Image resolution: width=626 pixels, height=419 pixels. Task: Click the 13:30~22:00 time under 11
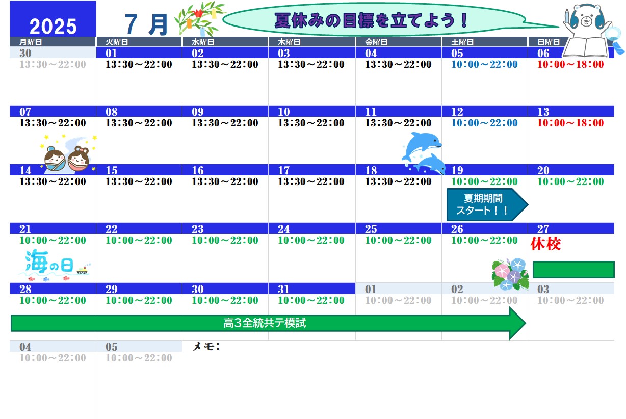(x=398, y=123)
